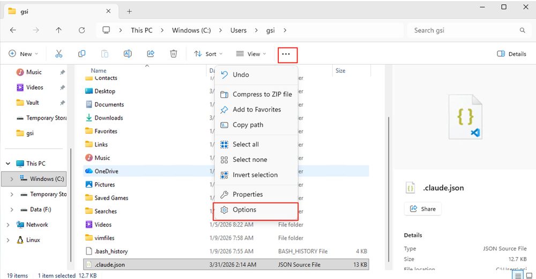Click the Copy icon in toolbar
This screenshot has height=279, width=536.
pos(82,54)
